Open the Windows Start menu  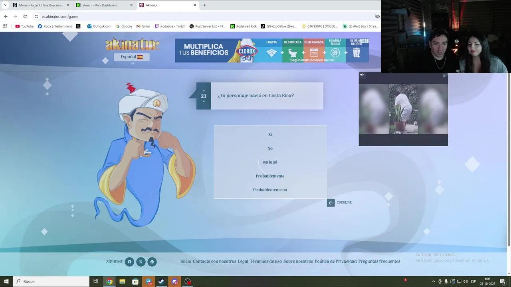(6, 281)
